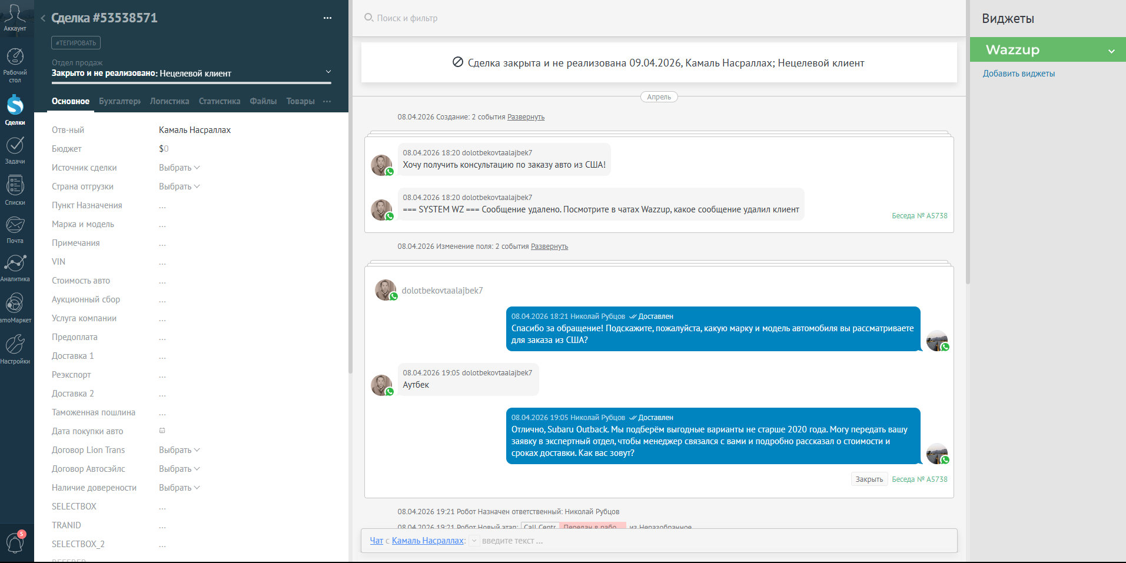The width and height of the screenshot is (1126, 563).
Task: Switch to the Товары tab
Action: [300, 101]
